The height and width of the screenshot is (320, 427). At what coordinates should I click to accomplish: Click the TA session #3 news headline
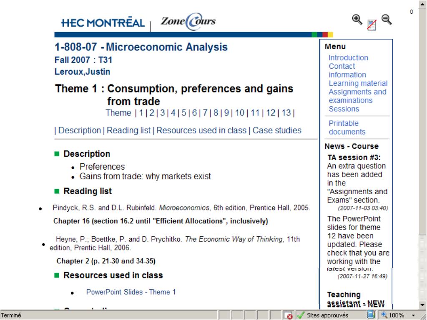pos(354,157)
